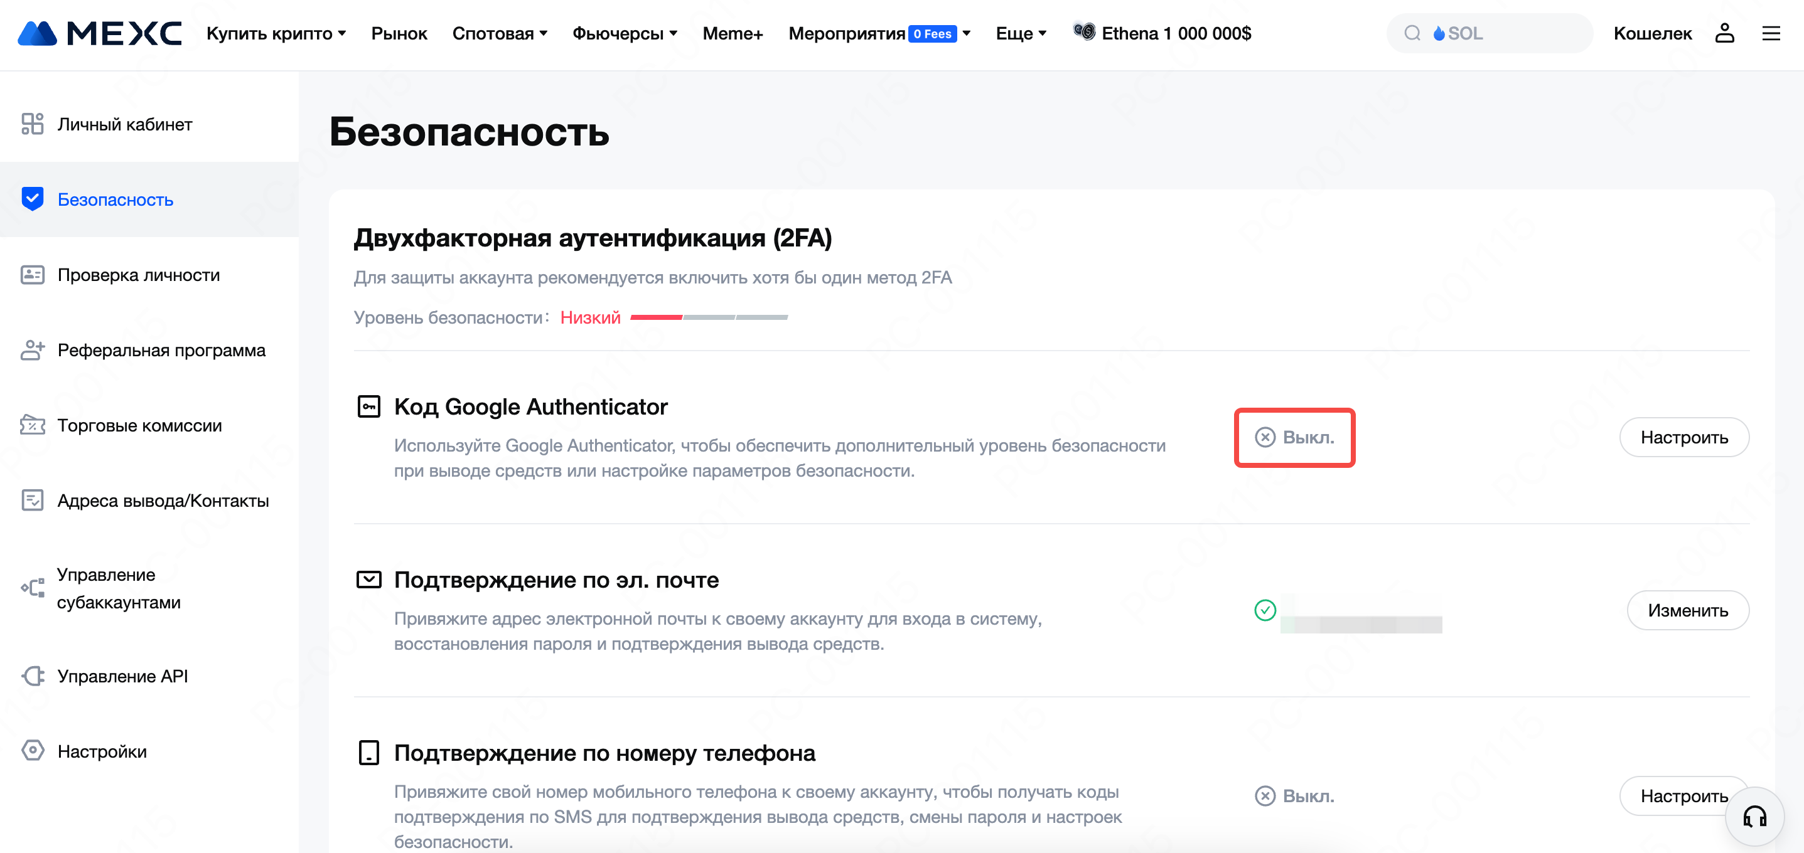Viewport: 1804px width, 853px height.
Task: Click the phone confirmation device icon
Action: point(368,753)
